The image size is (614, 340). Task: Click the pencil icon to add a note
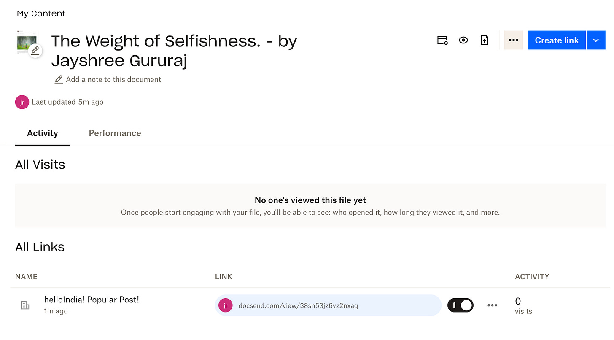(x=58, y=79)
